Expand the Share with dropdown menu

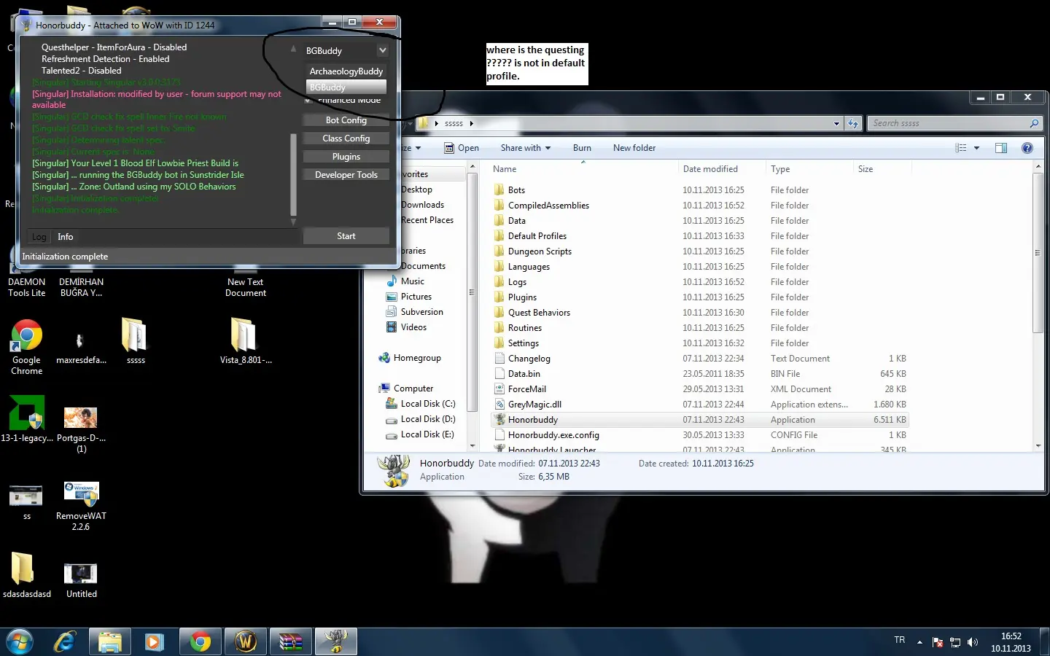525,148
